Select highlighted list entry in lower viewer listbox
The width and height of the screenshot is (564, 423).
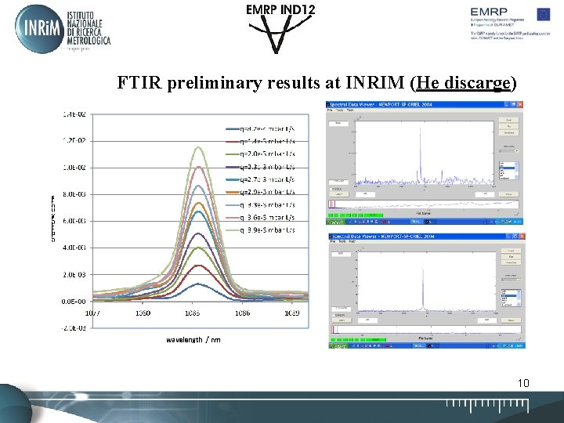click(509, 295)
